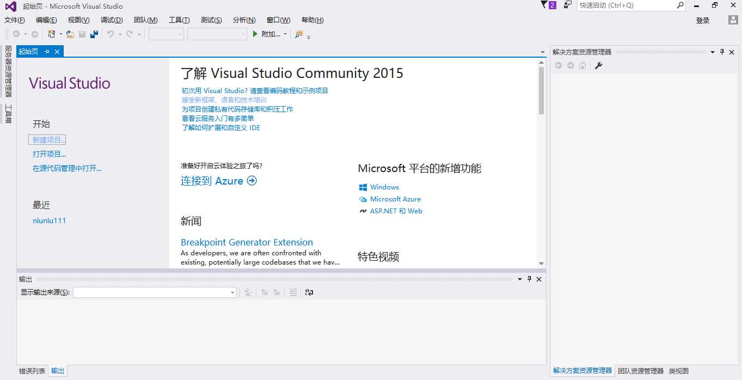
Task: Click the New Project toolbar icon
Action: 52,34
